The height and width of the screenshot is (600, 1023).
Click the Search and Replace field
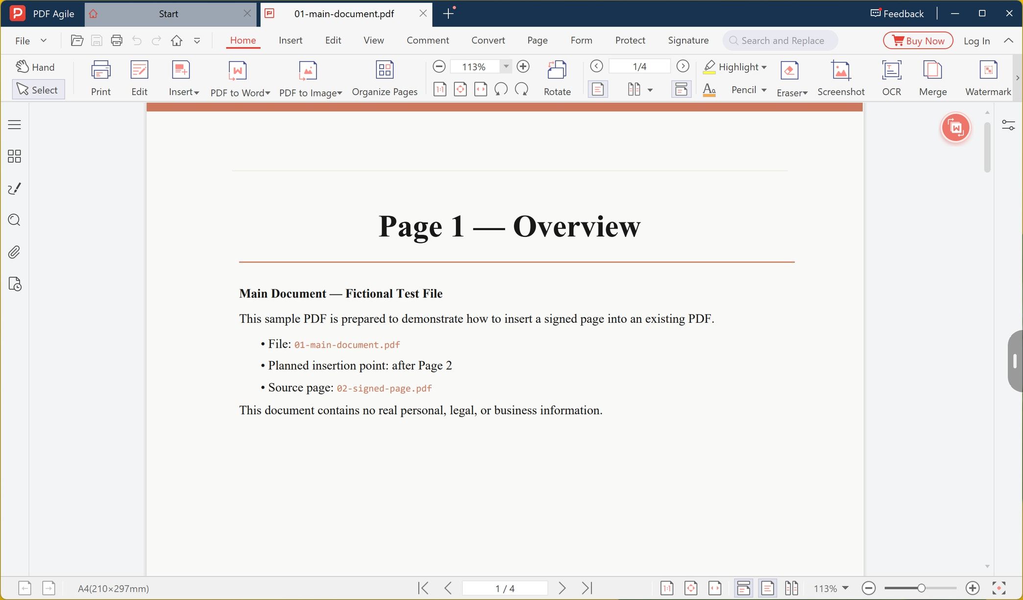pos(780,41)
